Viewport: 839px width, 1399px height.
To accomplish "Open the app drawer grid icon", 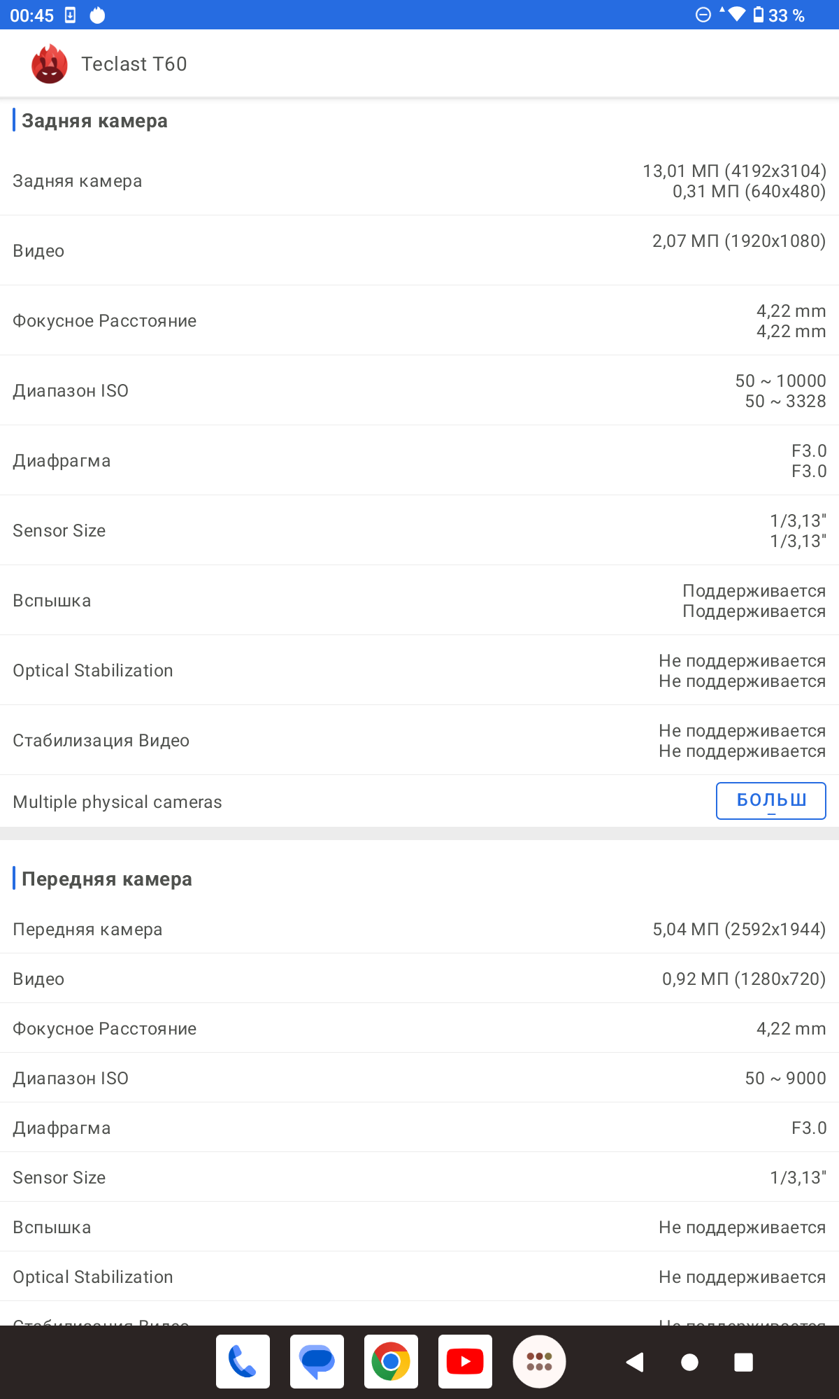I will click(539, 1361).
